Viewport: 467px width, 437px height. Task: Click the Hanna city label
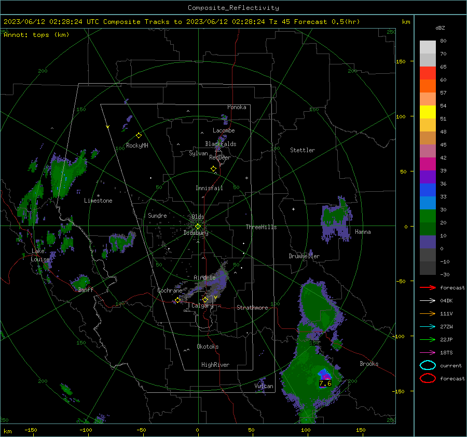pos(363,232)
